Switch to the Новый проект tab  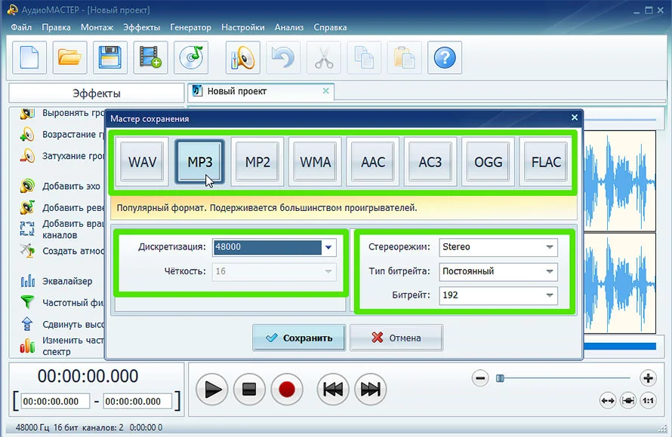coord(237,91)
